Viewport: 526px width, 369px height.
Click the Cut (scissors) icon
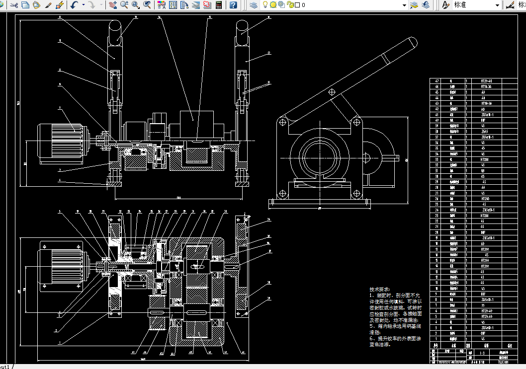click(14, 5)
